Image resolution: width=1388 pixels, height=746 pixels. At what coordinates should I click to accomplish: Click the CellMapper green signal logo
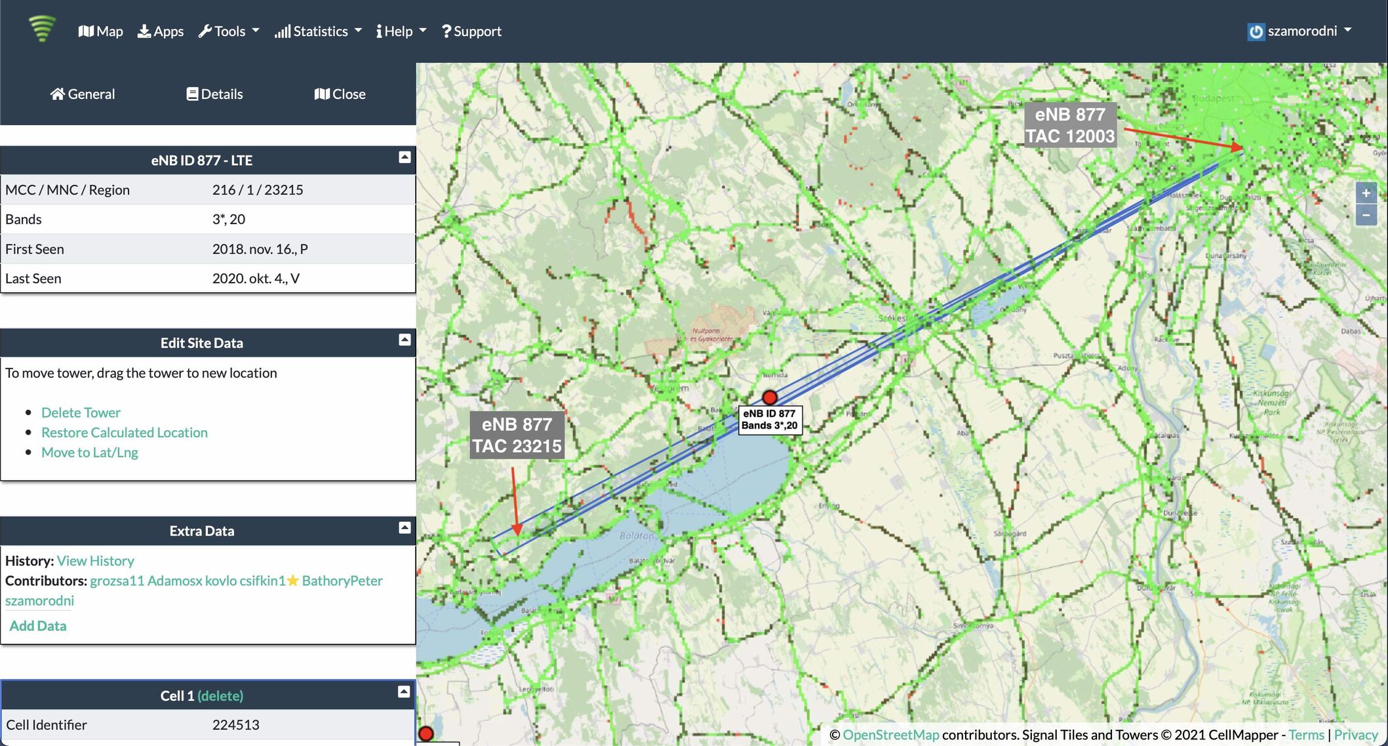click(x=42, y=29)
